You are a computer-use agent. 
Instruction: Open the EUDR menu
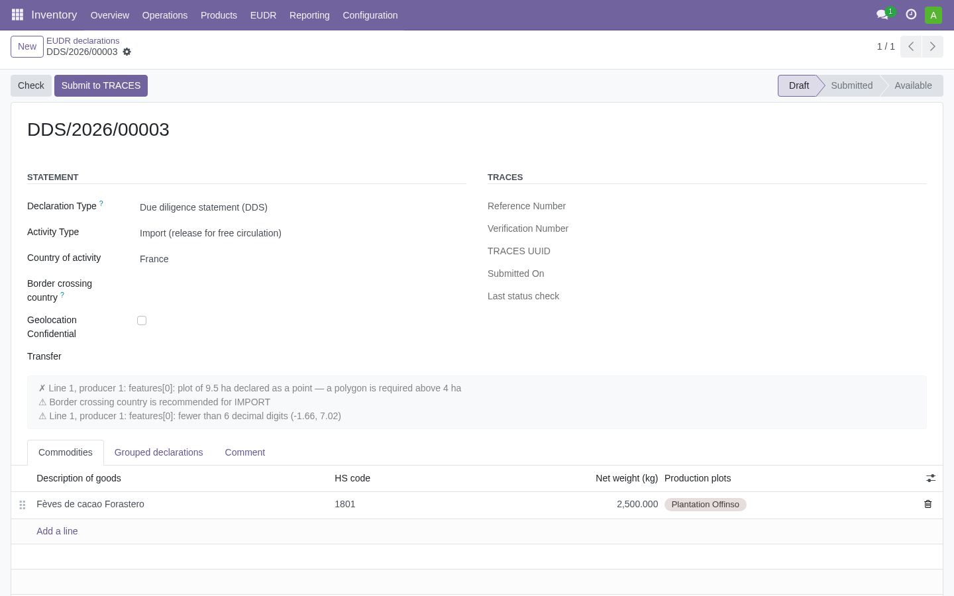pos(263,15)
